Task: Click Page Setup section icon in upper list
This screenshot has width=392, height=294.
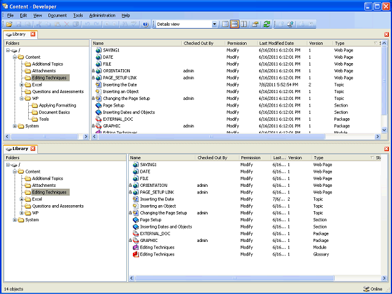Action: pos(99,105)
